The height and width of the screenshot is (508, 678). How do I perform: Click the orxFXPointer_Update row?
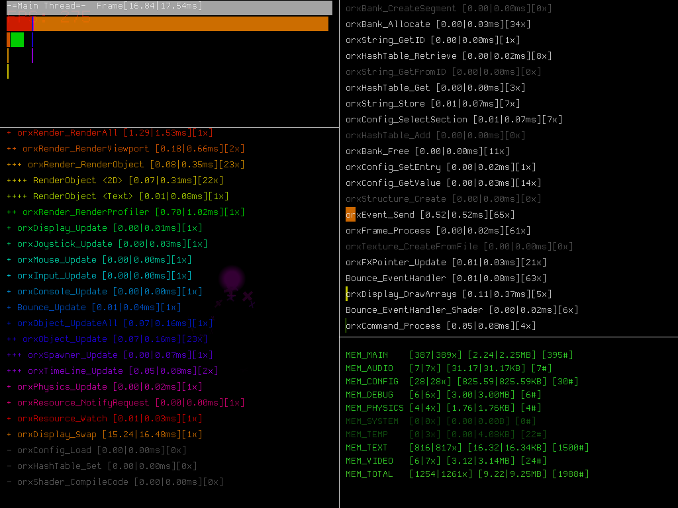pos(446,262)
